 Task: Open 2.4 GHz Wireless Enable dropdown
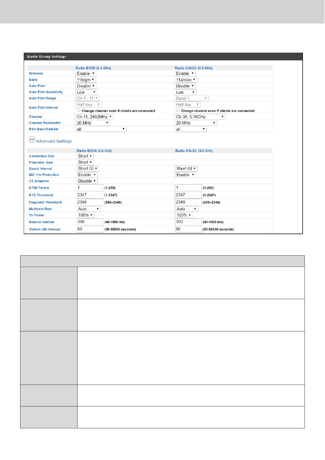(86, 73)
